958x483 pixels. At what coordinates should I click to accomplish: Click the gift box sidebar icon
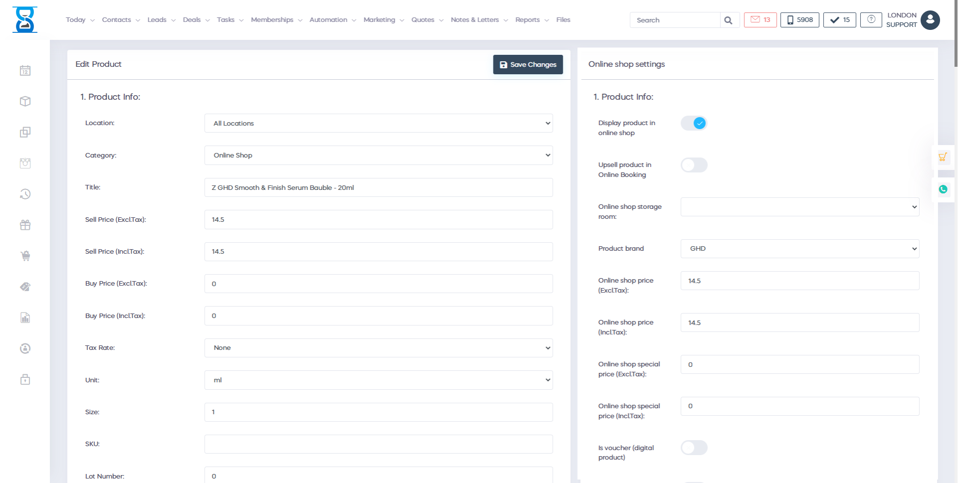(25, 225)
